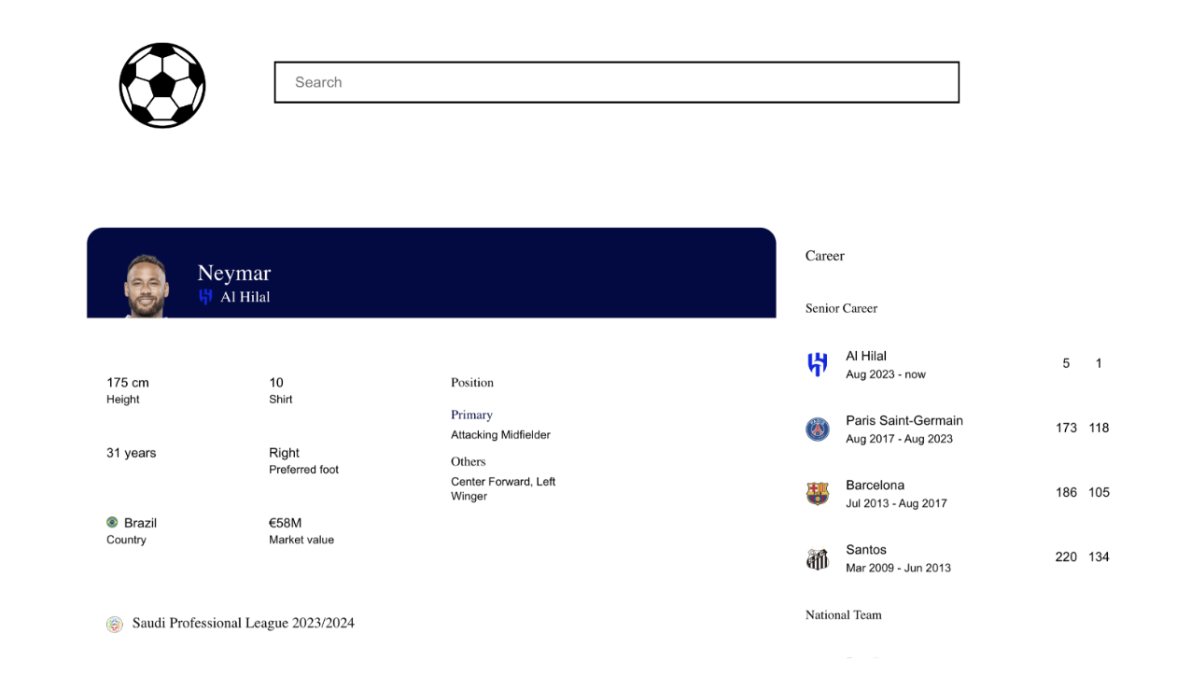
Task: Click the Career heading
Action: click(825, 256)
